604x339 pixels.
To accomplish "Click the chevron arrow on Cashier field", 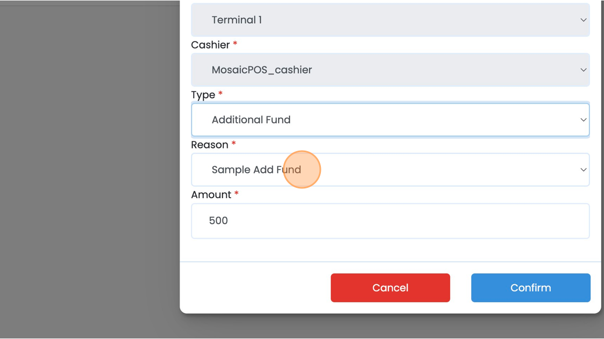I will pyautogui.click(x=583, y=70).
